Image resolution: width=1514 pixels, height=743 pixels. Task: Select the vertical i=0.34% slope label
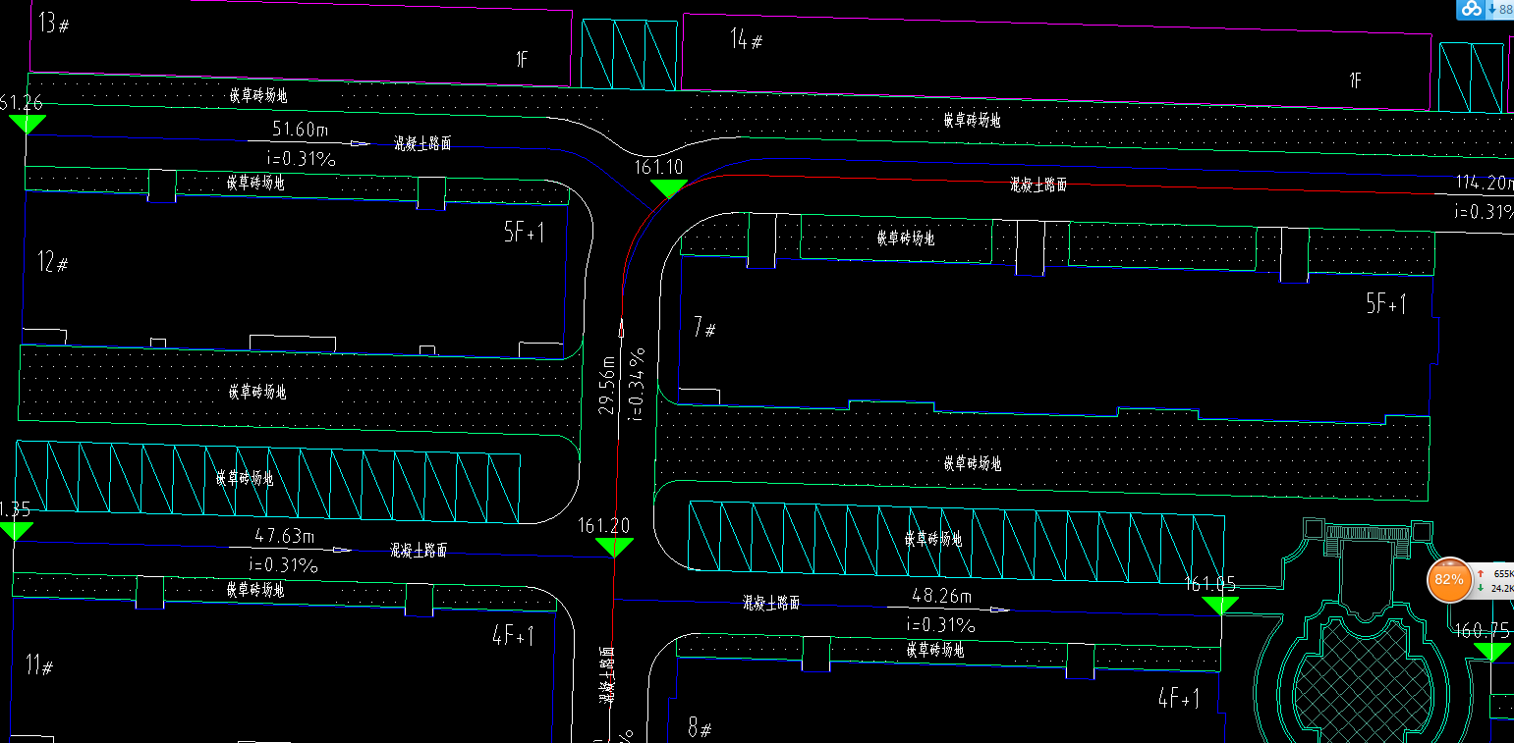click(x=637, y=384)
